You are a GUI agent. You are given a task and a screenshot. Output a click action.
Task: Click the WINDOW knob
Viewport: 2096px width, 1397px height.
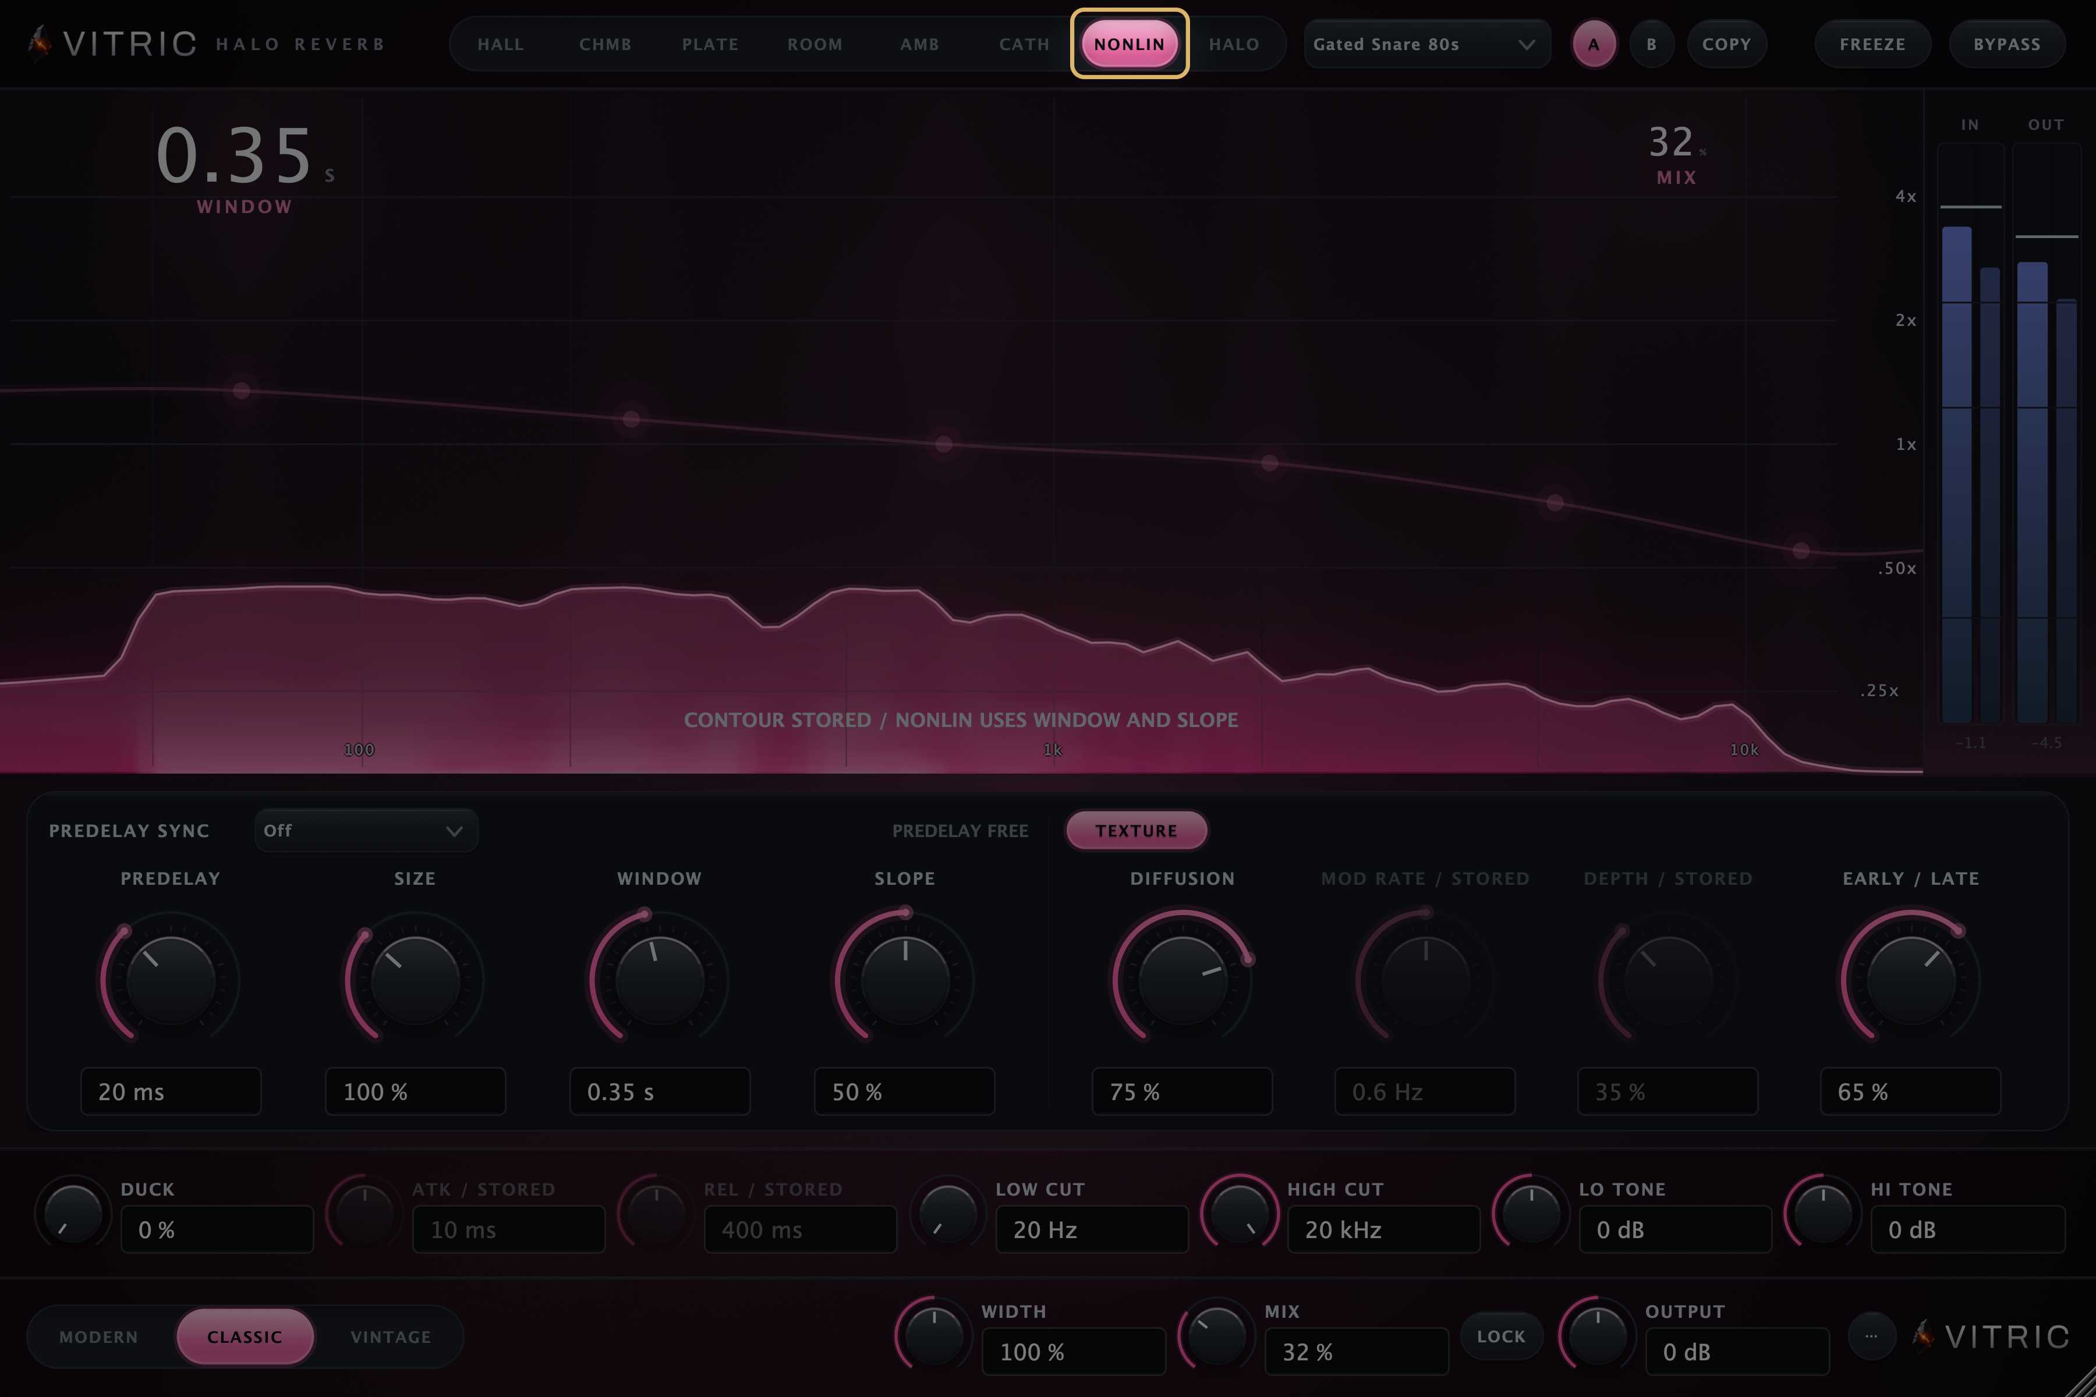coord(660,980)
